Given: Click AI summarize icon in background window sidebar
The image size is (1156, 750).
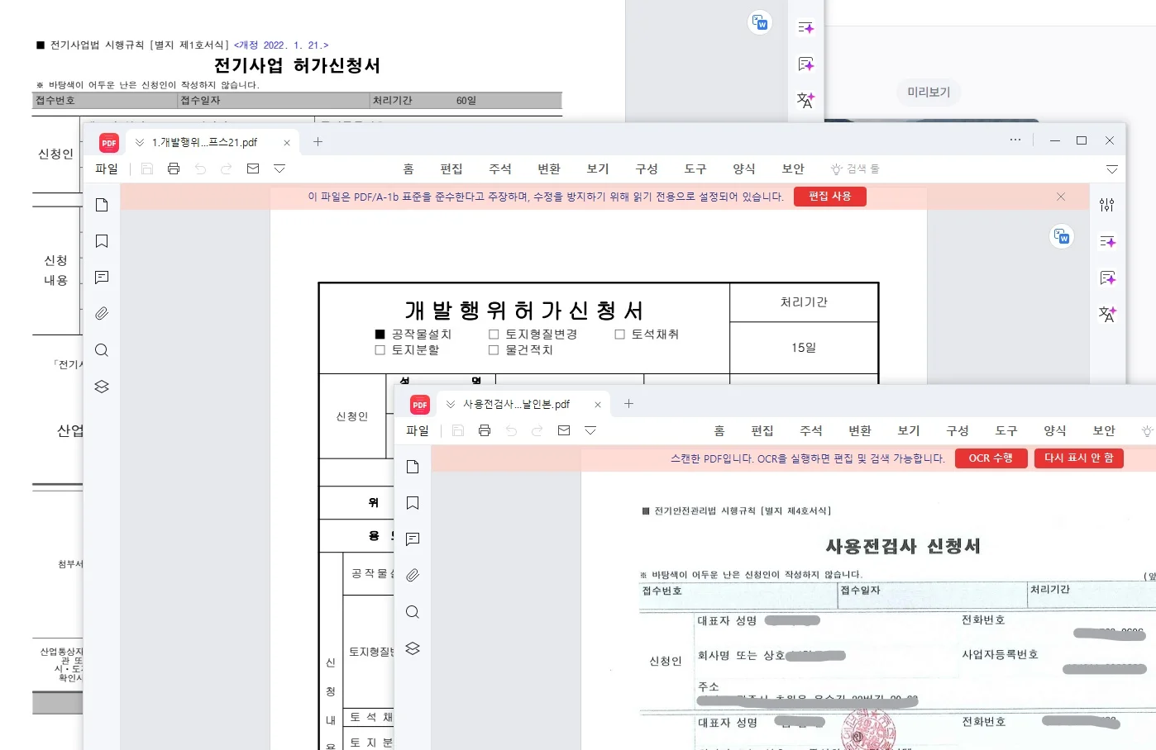Looking at the screenshot, I should coord(805,27).
